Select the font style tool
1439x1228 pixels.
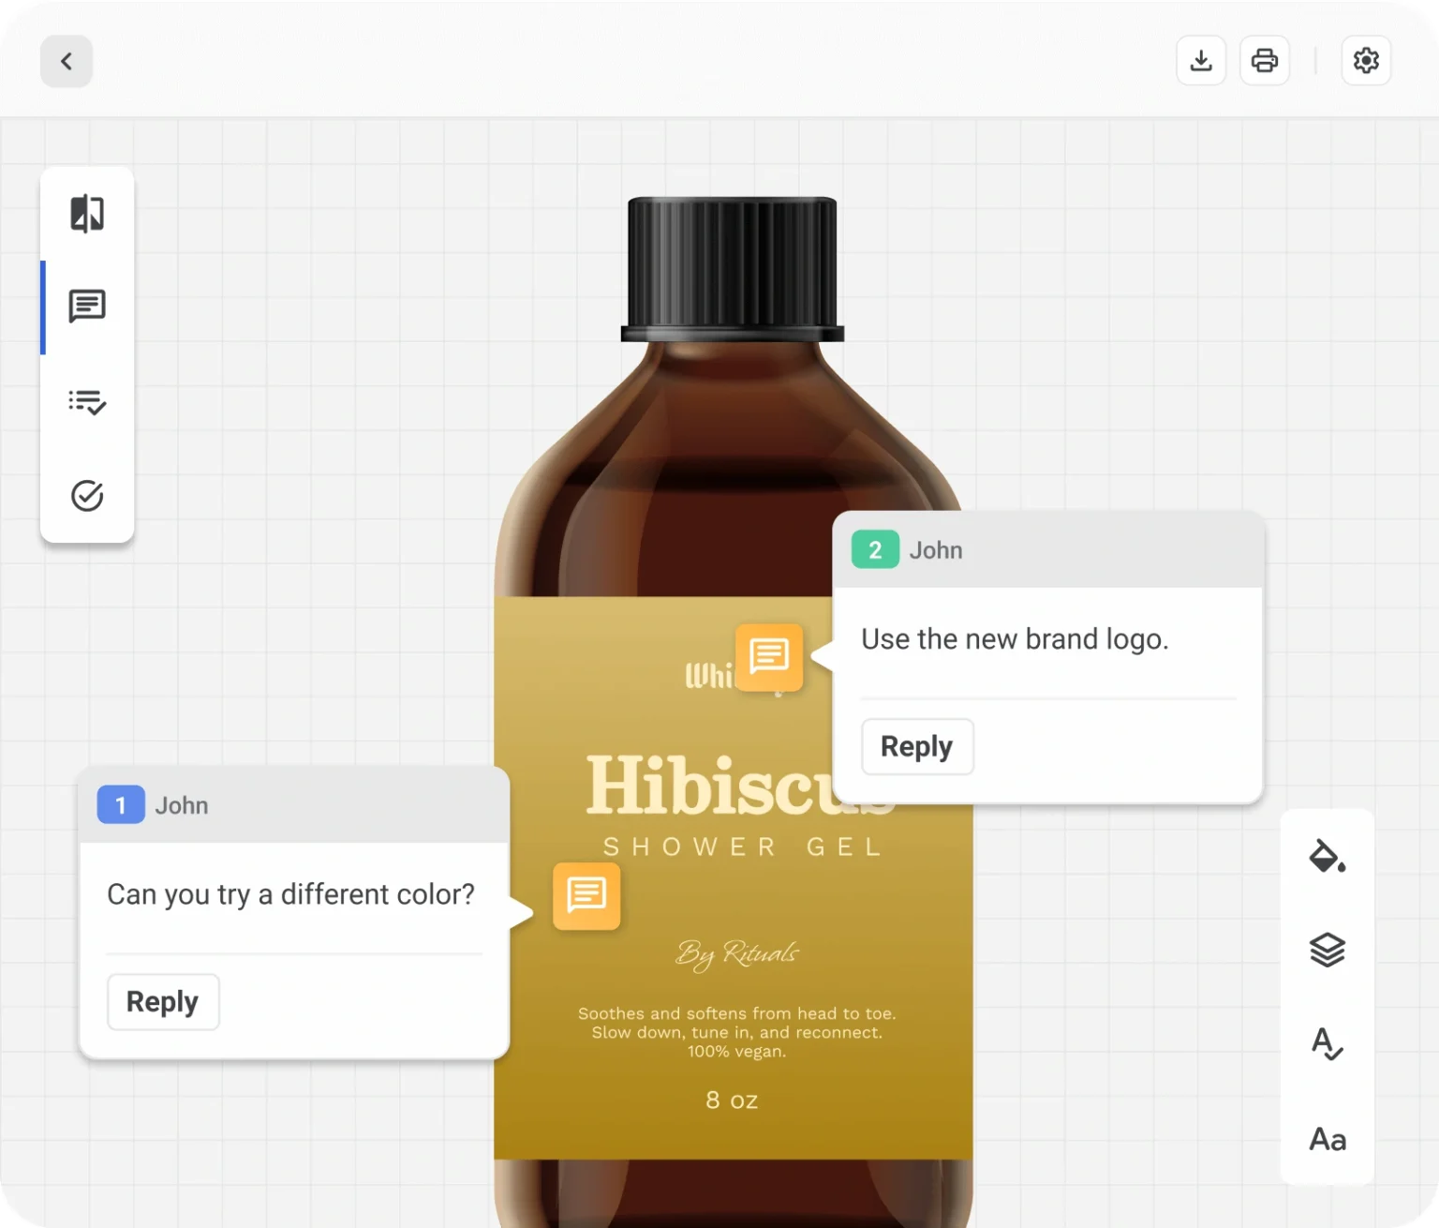pos(1327,1045)
